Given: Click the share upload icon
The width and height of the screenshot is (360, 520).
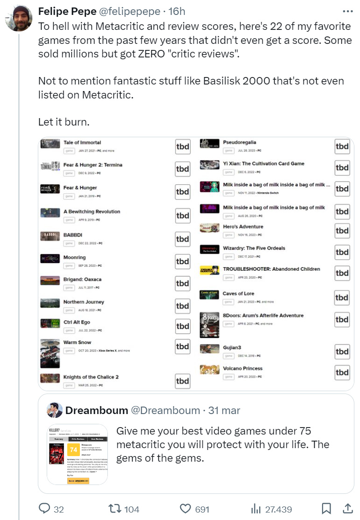Looking at the screenshot, I should click(x=347, y=508).
